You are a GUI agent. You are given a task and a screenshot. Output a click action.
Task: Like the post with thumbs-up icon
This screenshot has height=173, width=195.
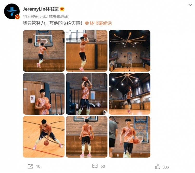click(x=158, y=167)
